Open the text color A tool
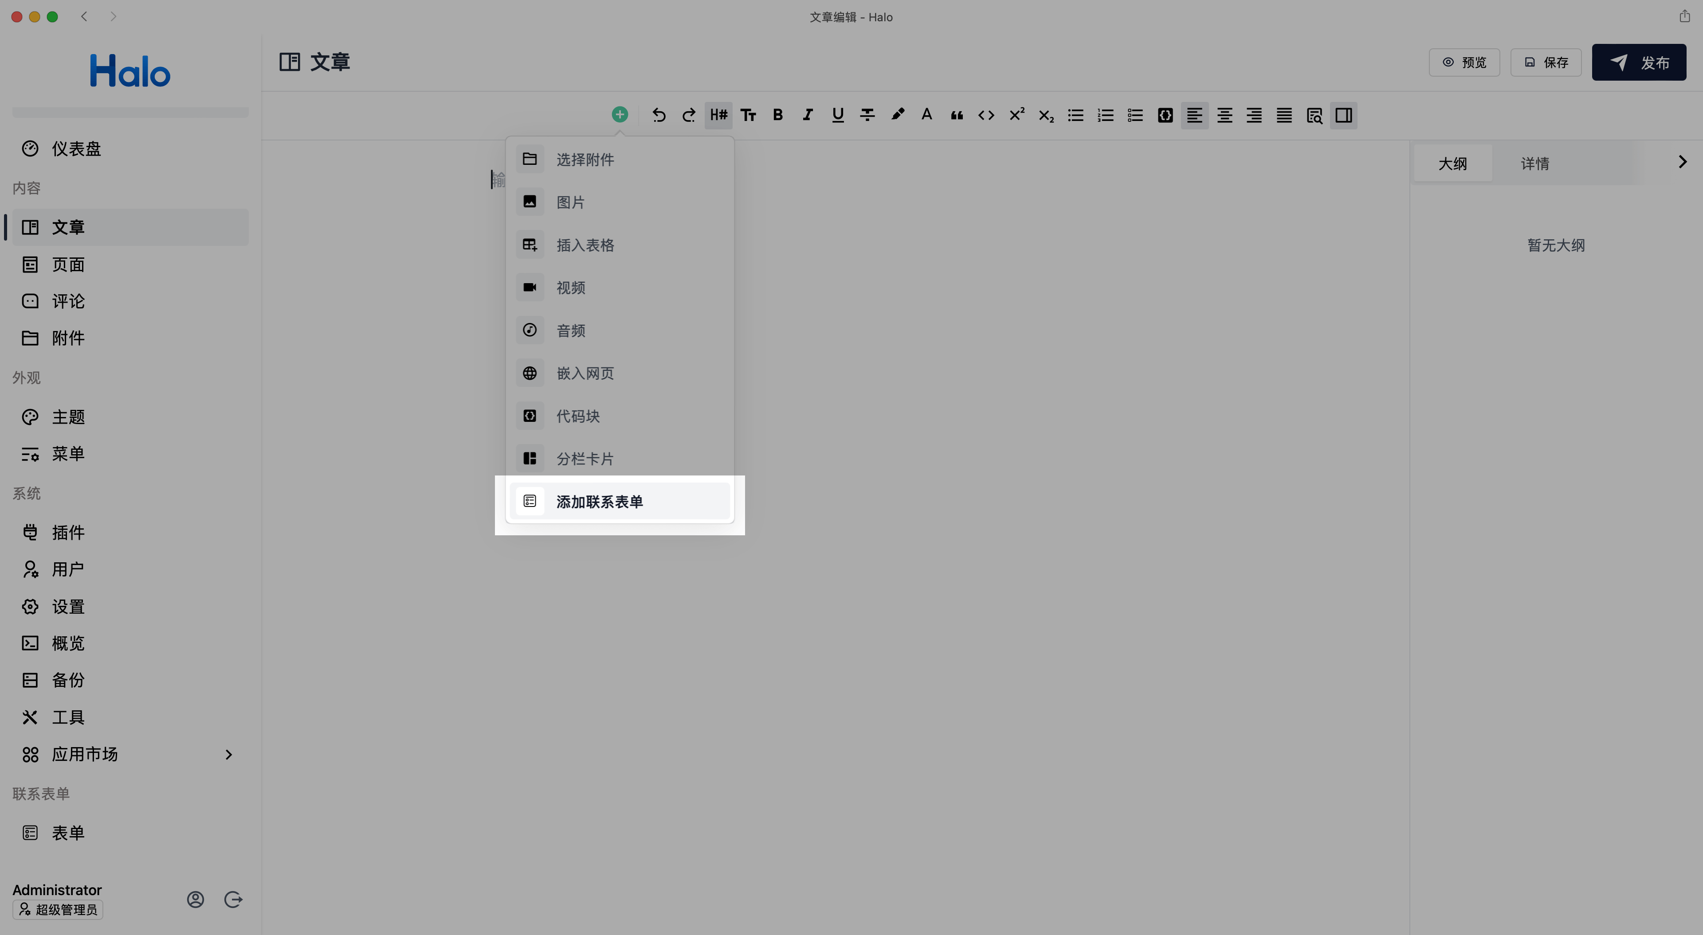This screenshot has width=1703, height=935. point(927,115)
